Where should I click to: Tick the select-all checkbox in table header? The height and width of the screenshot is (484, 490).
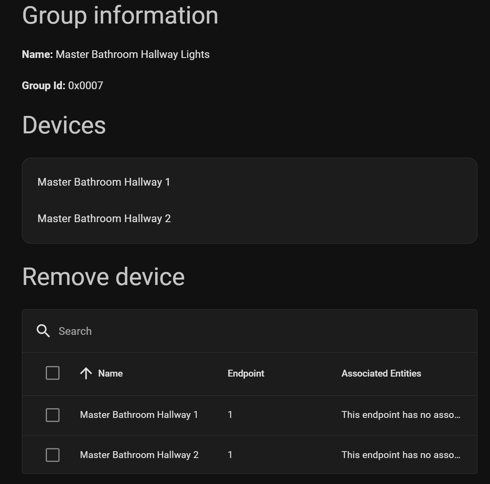(x=53, y=373)
